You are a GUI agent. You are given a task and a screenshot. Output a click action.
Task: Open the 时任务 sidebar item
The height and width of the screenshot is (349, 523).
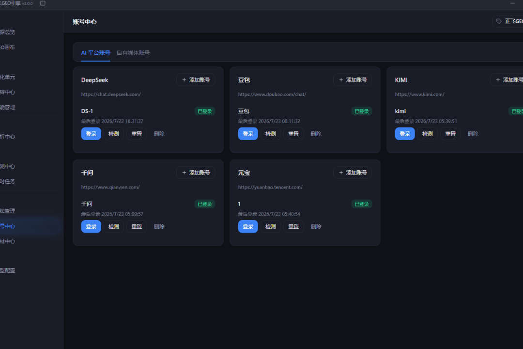(x=7, y=181)
